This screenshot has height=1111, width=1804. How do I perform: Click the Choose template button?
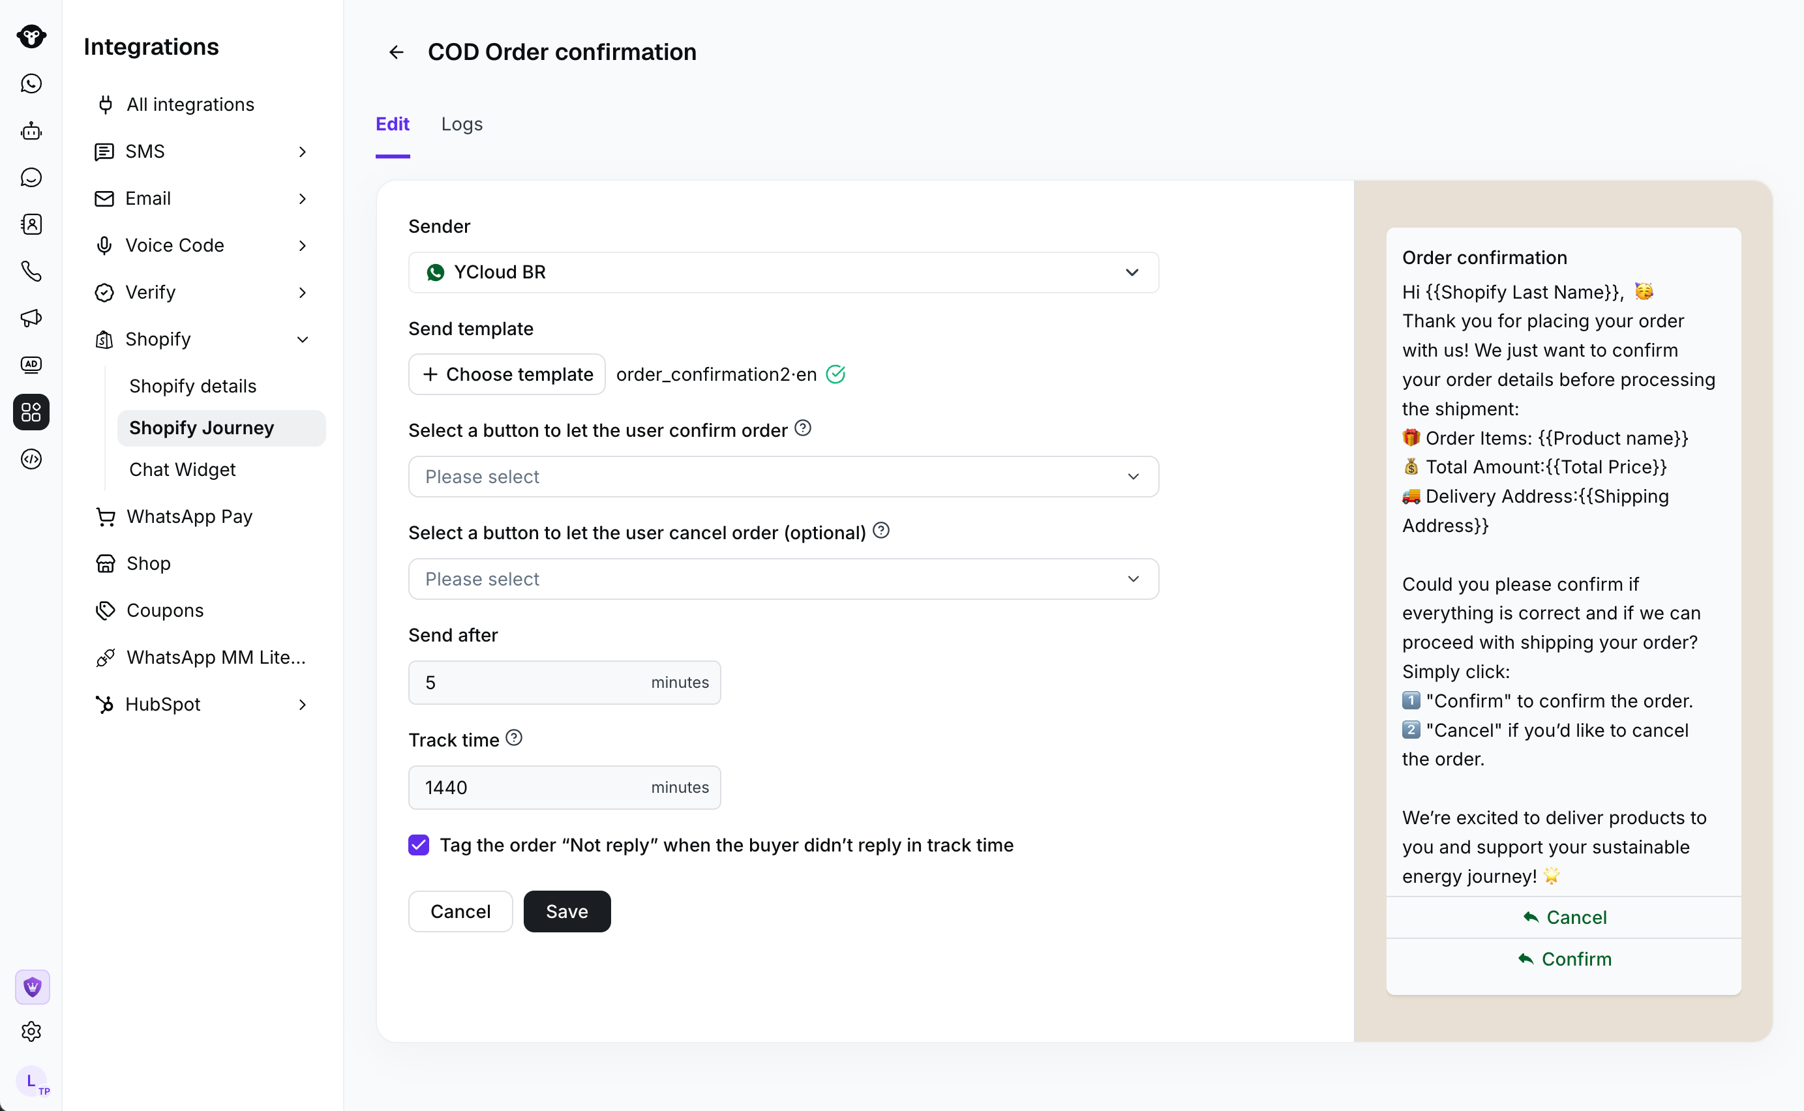pos(507,375)
